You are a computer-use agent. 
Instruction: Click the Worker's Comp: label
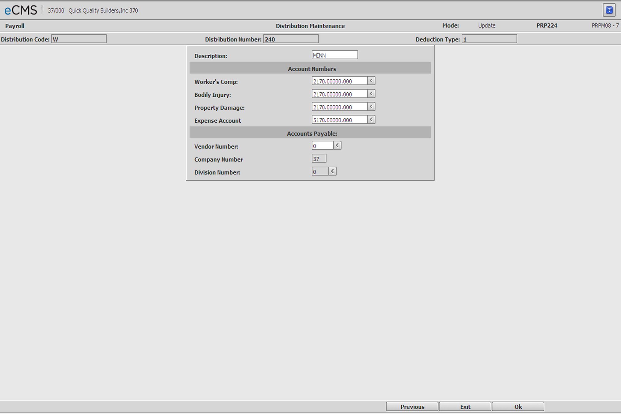[216, 82]
